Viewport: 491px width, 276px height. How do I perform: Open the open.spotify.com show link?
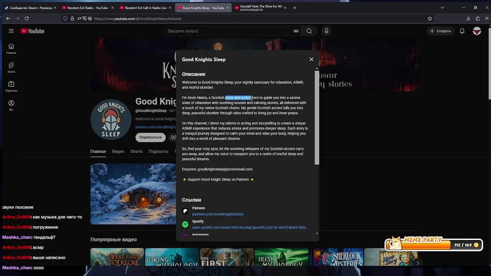click(250, 227)
